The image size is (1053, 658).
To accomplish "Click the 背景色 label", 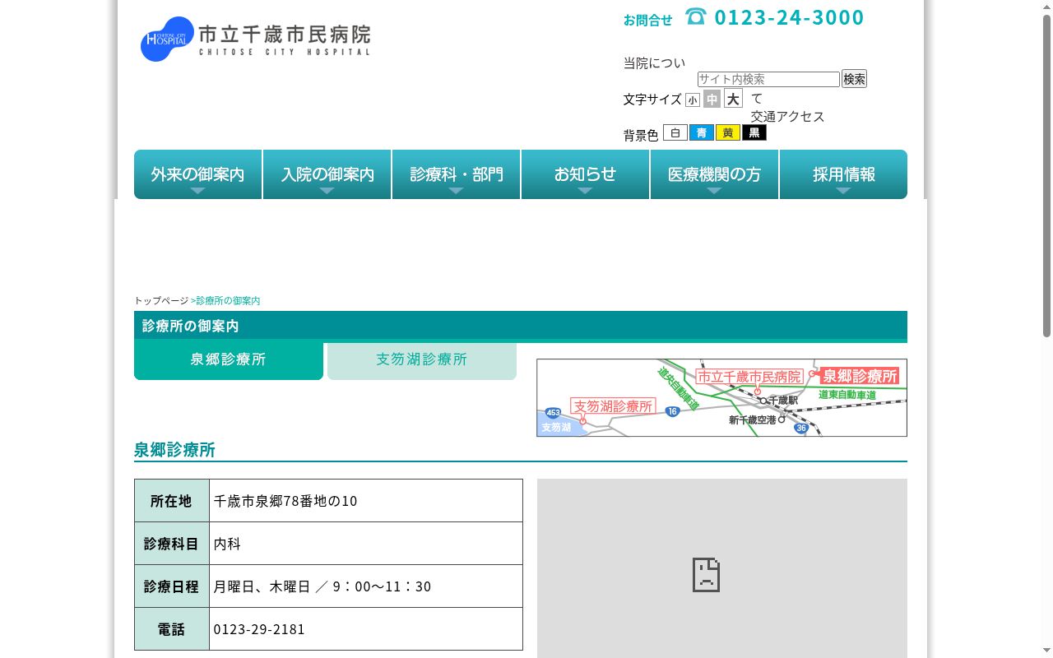I will click(641, 136).
